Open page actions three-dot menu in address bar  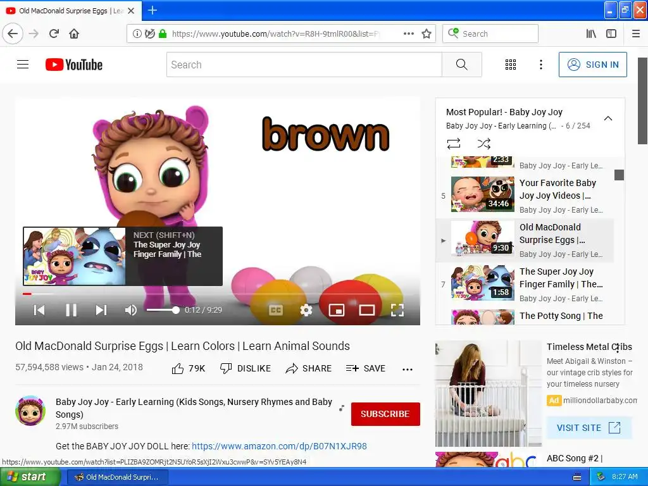tap(408, 34)
